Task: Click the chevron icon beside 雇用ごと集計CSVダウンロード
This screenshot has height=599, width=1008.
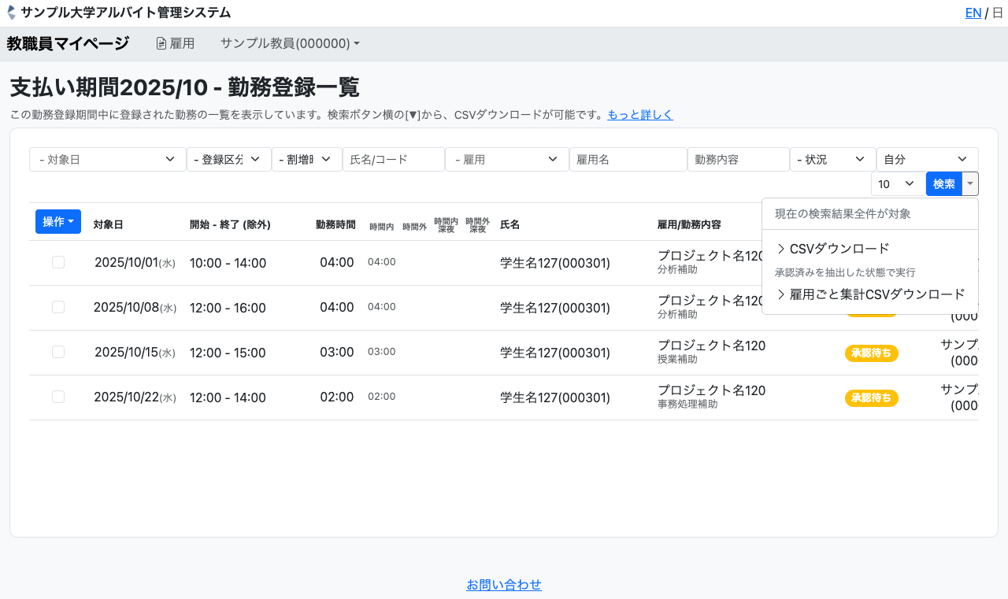Action: 780,294
